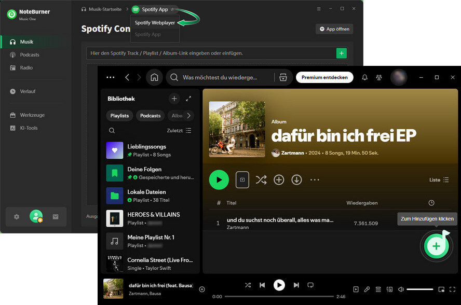Open the lyrics microphone icon in player bar

(367, 289)
